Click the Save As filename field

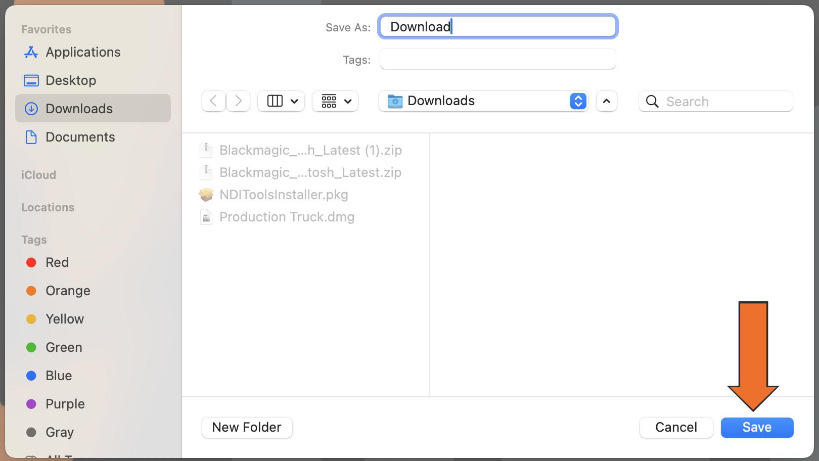click(498, 26)
